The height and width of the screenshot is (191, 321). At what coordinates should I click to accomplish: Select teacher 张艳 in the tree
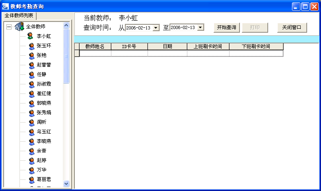[x=41, y=55]
